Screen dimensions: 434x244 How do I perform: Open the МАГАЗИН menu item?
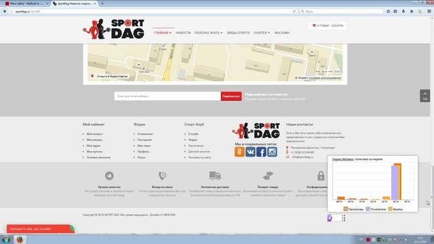[x=282, y=33]
